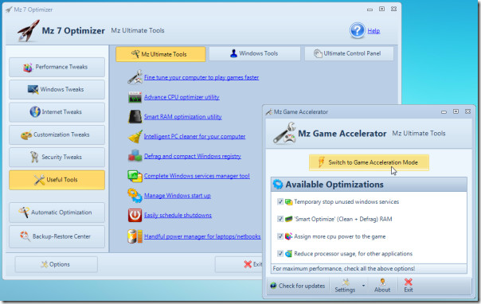Image resolution: width=481 pixels, height=304 pixels.
Task: Minimize the Mz Game Accelerator window
Action: [x=444, y=112]
